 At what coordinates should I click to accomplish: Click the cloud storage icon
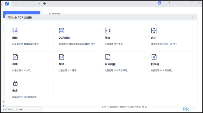coord(4,102)
